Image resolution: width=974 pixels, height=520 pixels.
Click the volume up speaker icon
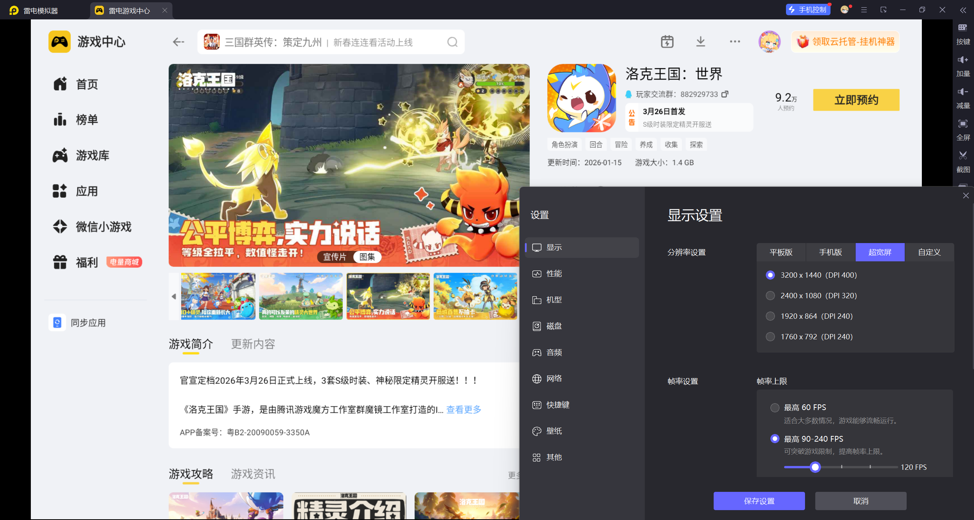[x=963, y=60]
